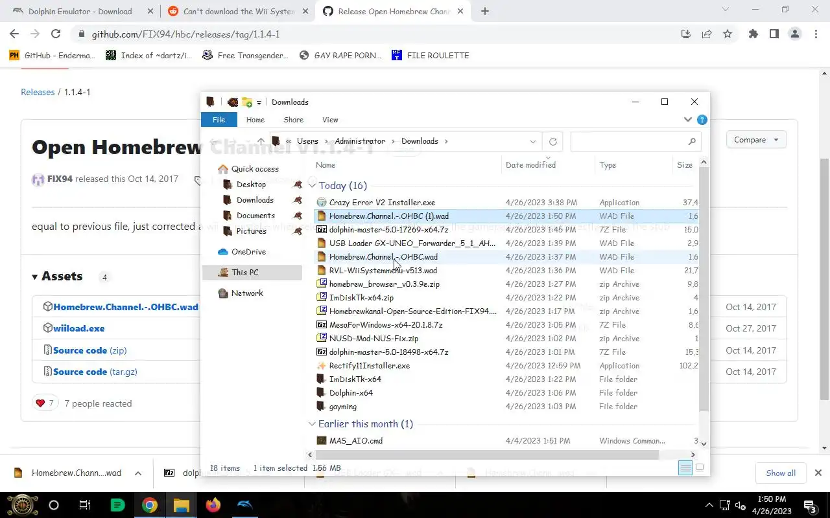Open Dolphin Emulator from the taskbar
This screenshot has height=518, width=830.
244,505
